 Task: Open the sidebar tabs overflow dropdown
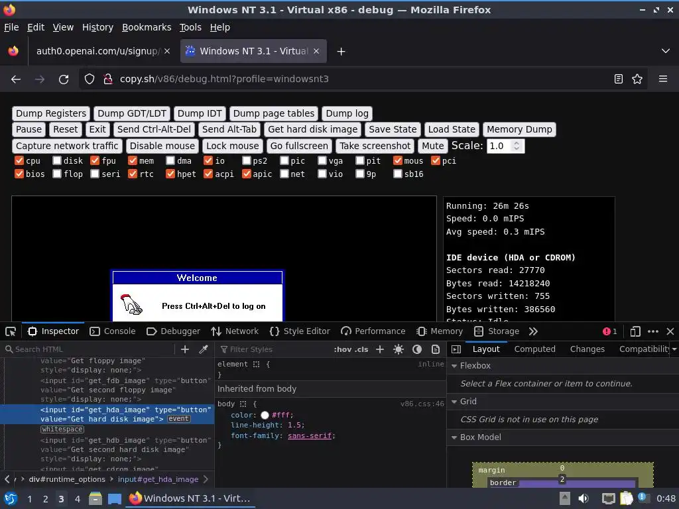coord(674,349)
